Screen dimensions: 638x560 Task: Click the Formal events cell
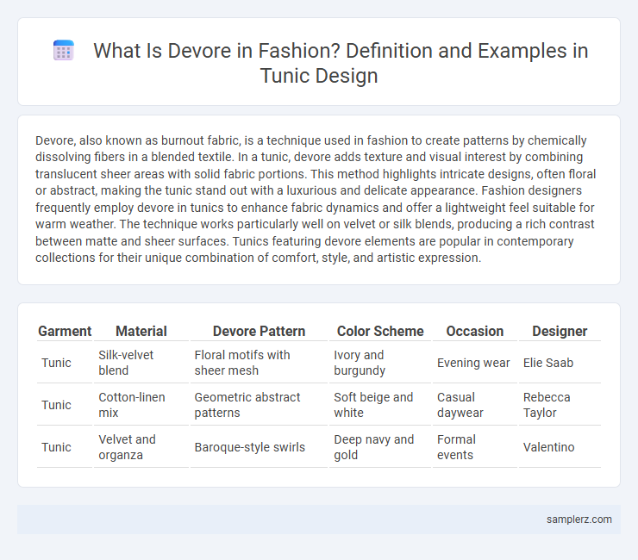475,447
